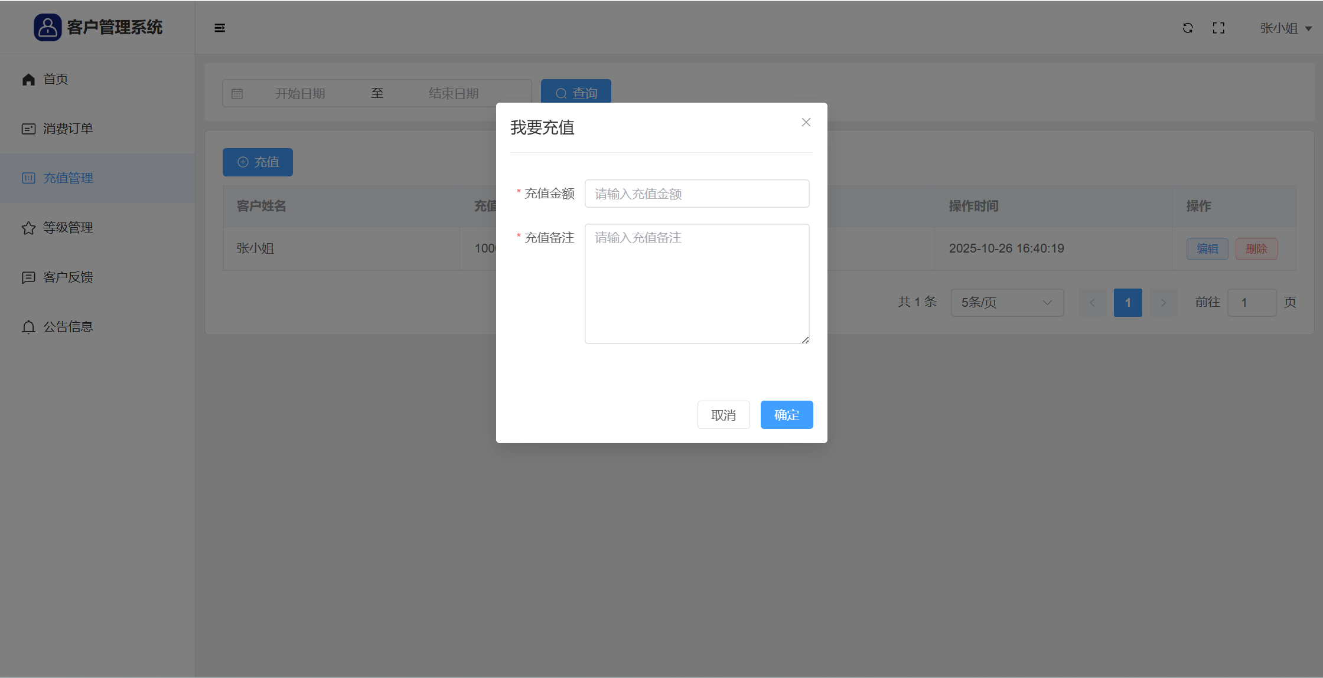Viewport: 1323px width, 678px height.
Task: Click 删除 button for 张小姐 row
Action: [x=1256, y=249]
